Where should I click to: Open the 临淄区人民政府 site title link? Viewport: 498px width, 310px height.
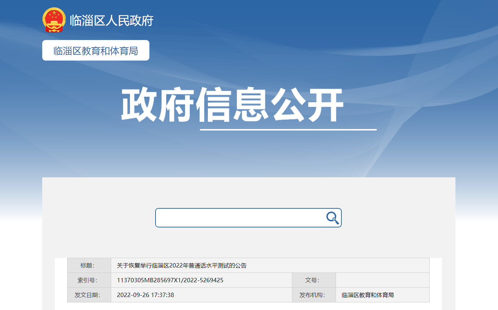click(112, 21)
